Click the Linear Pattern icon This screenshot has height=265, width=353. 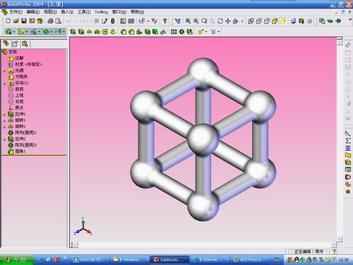click(174, 32)
